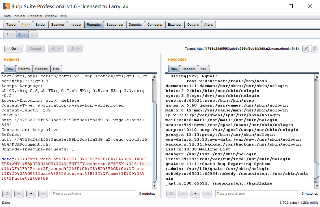Viewport: 320px width, 207px height.
Task: Click the 'data' parameter name in request body
Action: click(7, 159)
